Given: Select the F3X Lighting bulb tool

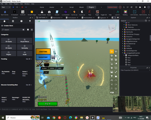Looking at the screenshot, I should pyautogui.click(x=112, y=76).
